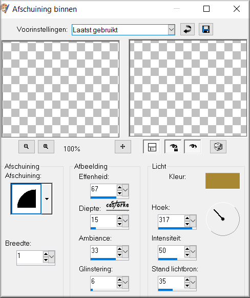Click the zoom in magnifier icon
Screen dimensions: 250x298
point(46,147)
